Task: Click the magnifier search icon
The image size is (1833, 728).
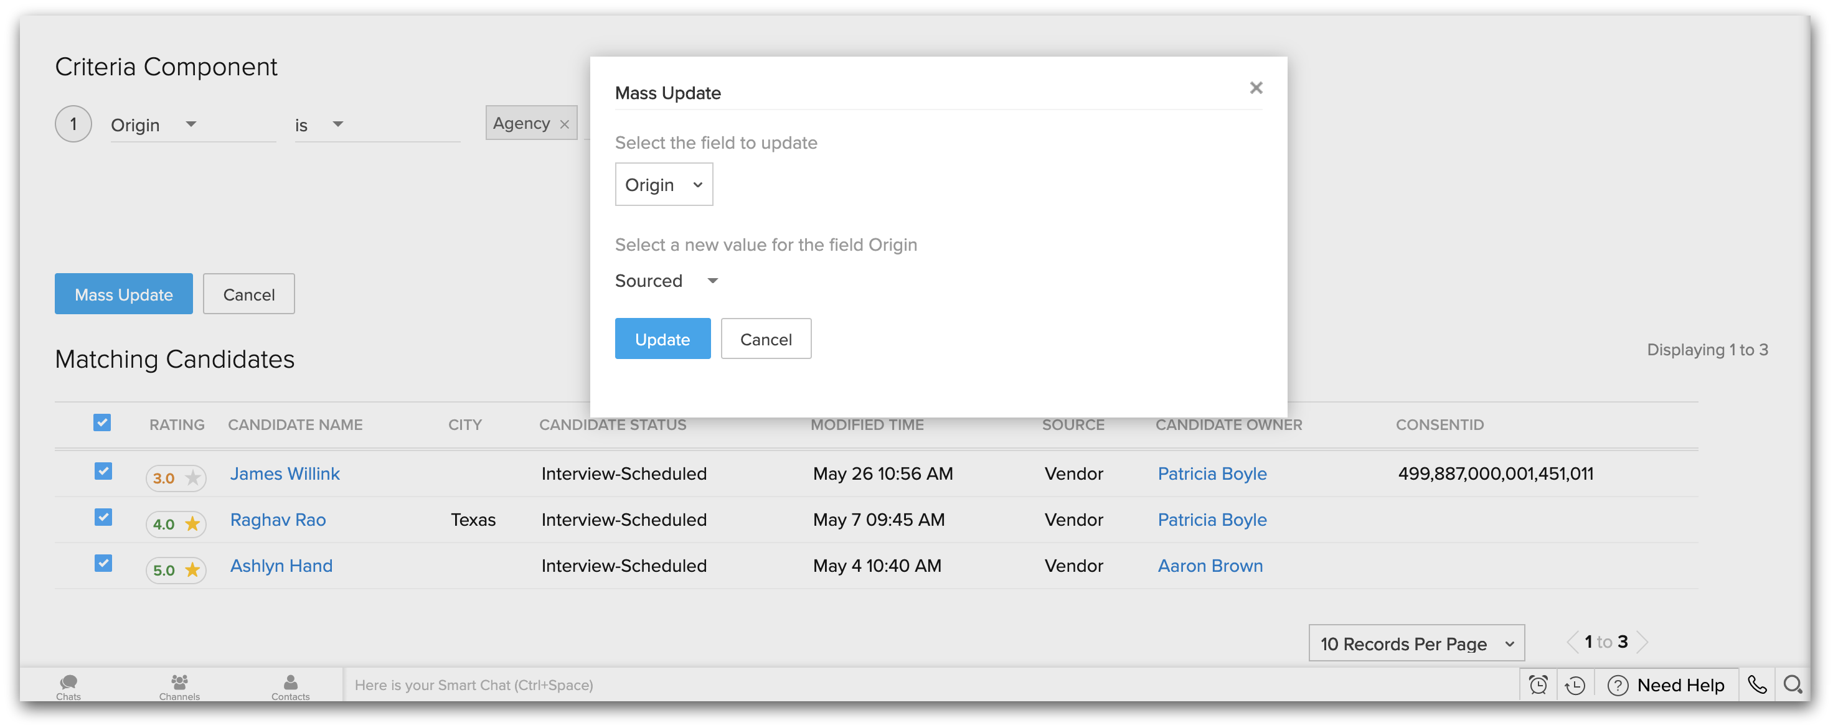Action: pyautogui.click(x=1793, y=685)
